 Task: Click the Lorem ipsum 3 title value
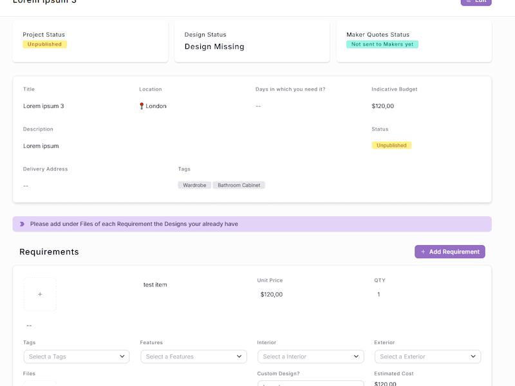click(44, 106)
